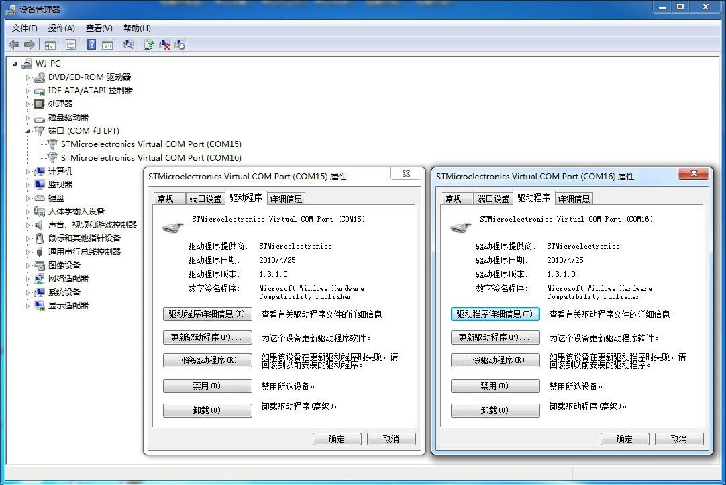Expand the 计算机 node
The image size is (726, 485).
(28, 171)
